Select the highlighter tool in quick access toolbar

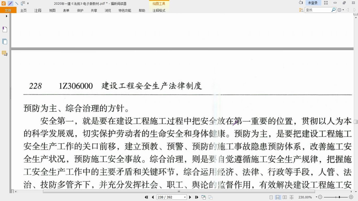click(x=10, y=3)
